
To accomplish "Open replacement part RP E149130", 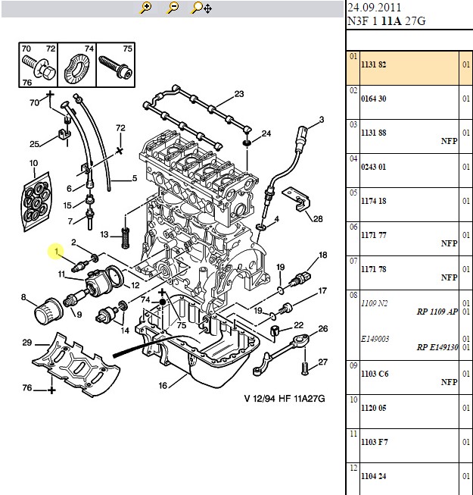I will [x=437, y=347].
